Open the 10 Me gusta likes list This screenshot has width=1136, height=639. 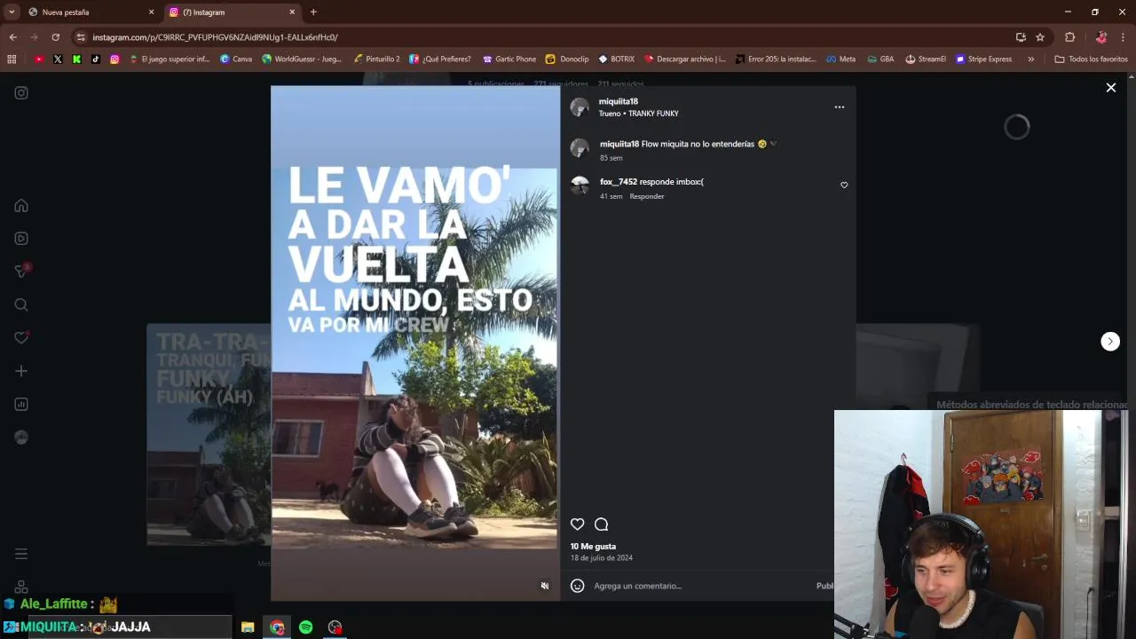point(593,547)
